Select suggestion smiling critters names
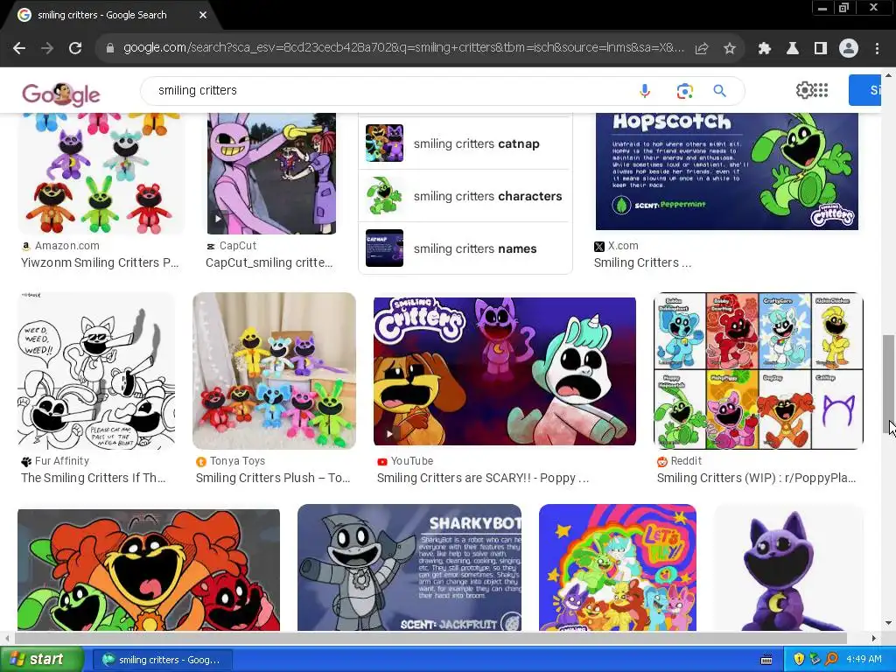The height and width of the screenshot is (672, 896). pos(464,248)
